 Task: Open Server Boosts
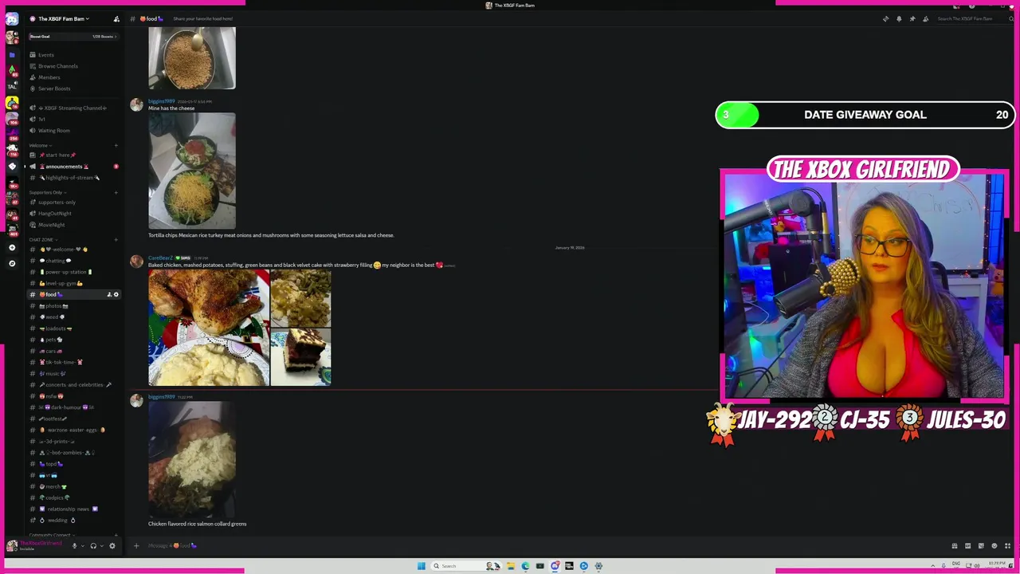(73, 88)
